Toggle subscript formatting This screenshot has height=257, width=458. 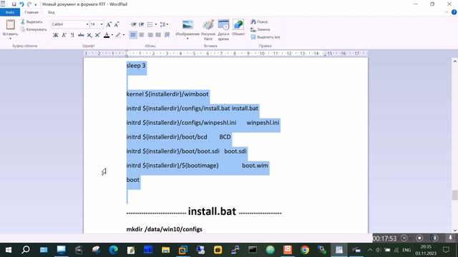click(89, 35)
